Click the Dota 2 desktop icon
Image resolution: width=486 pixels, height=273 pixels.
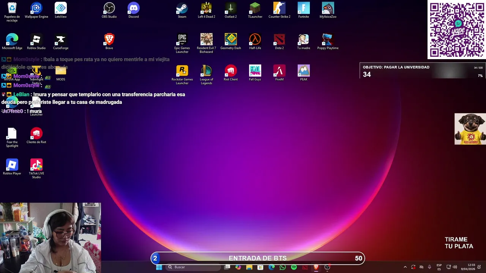(x=279, y=42)
